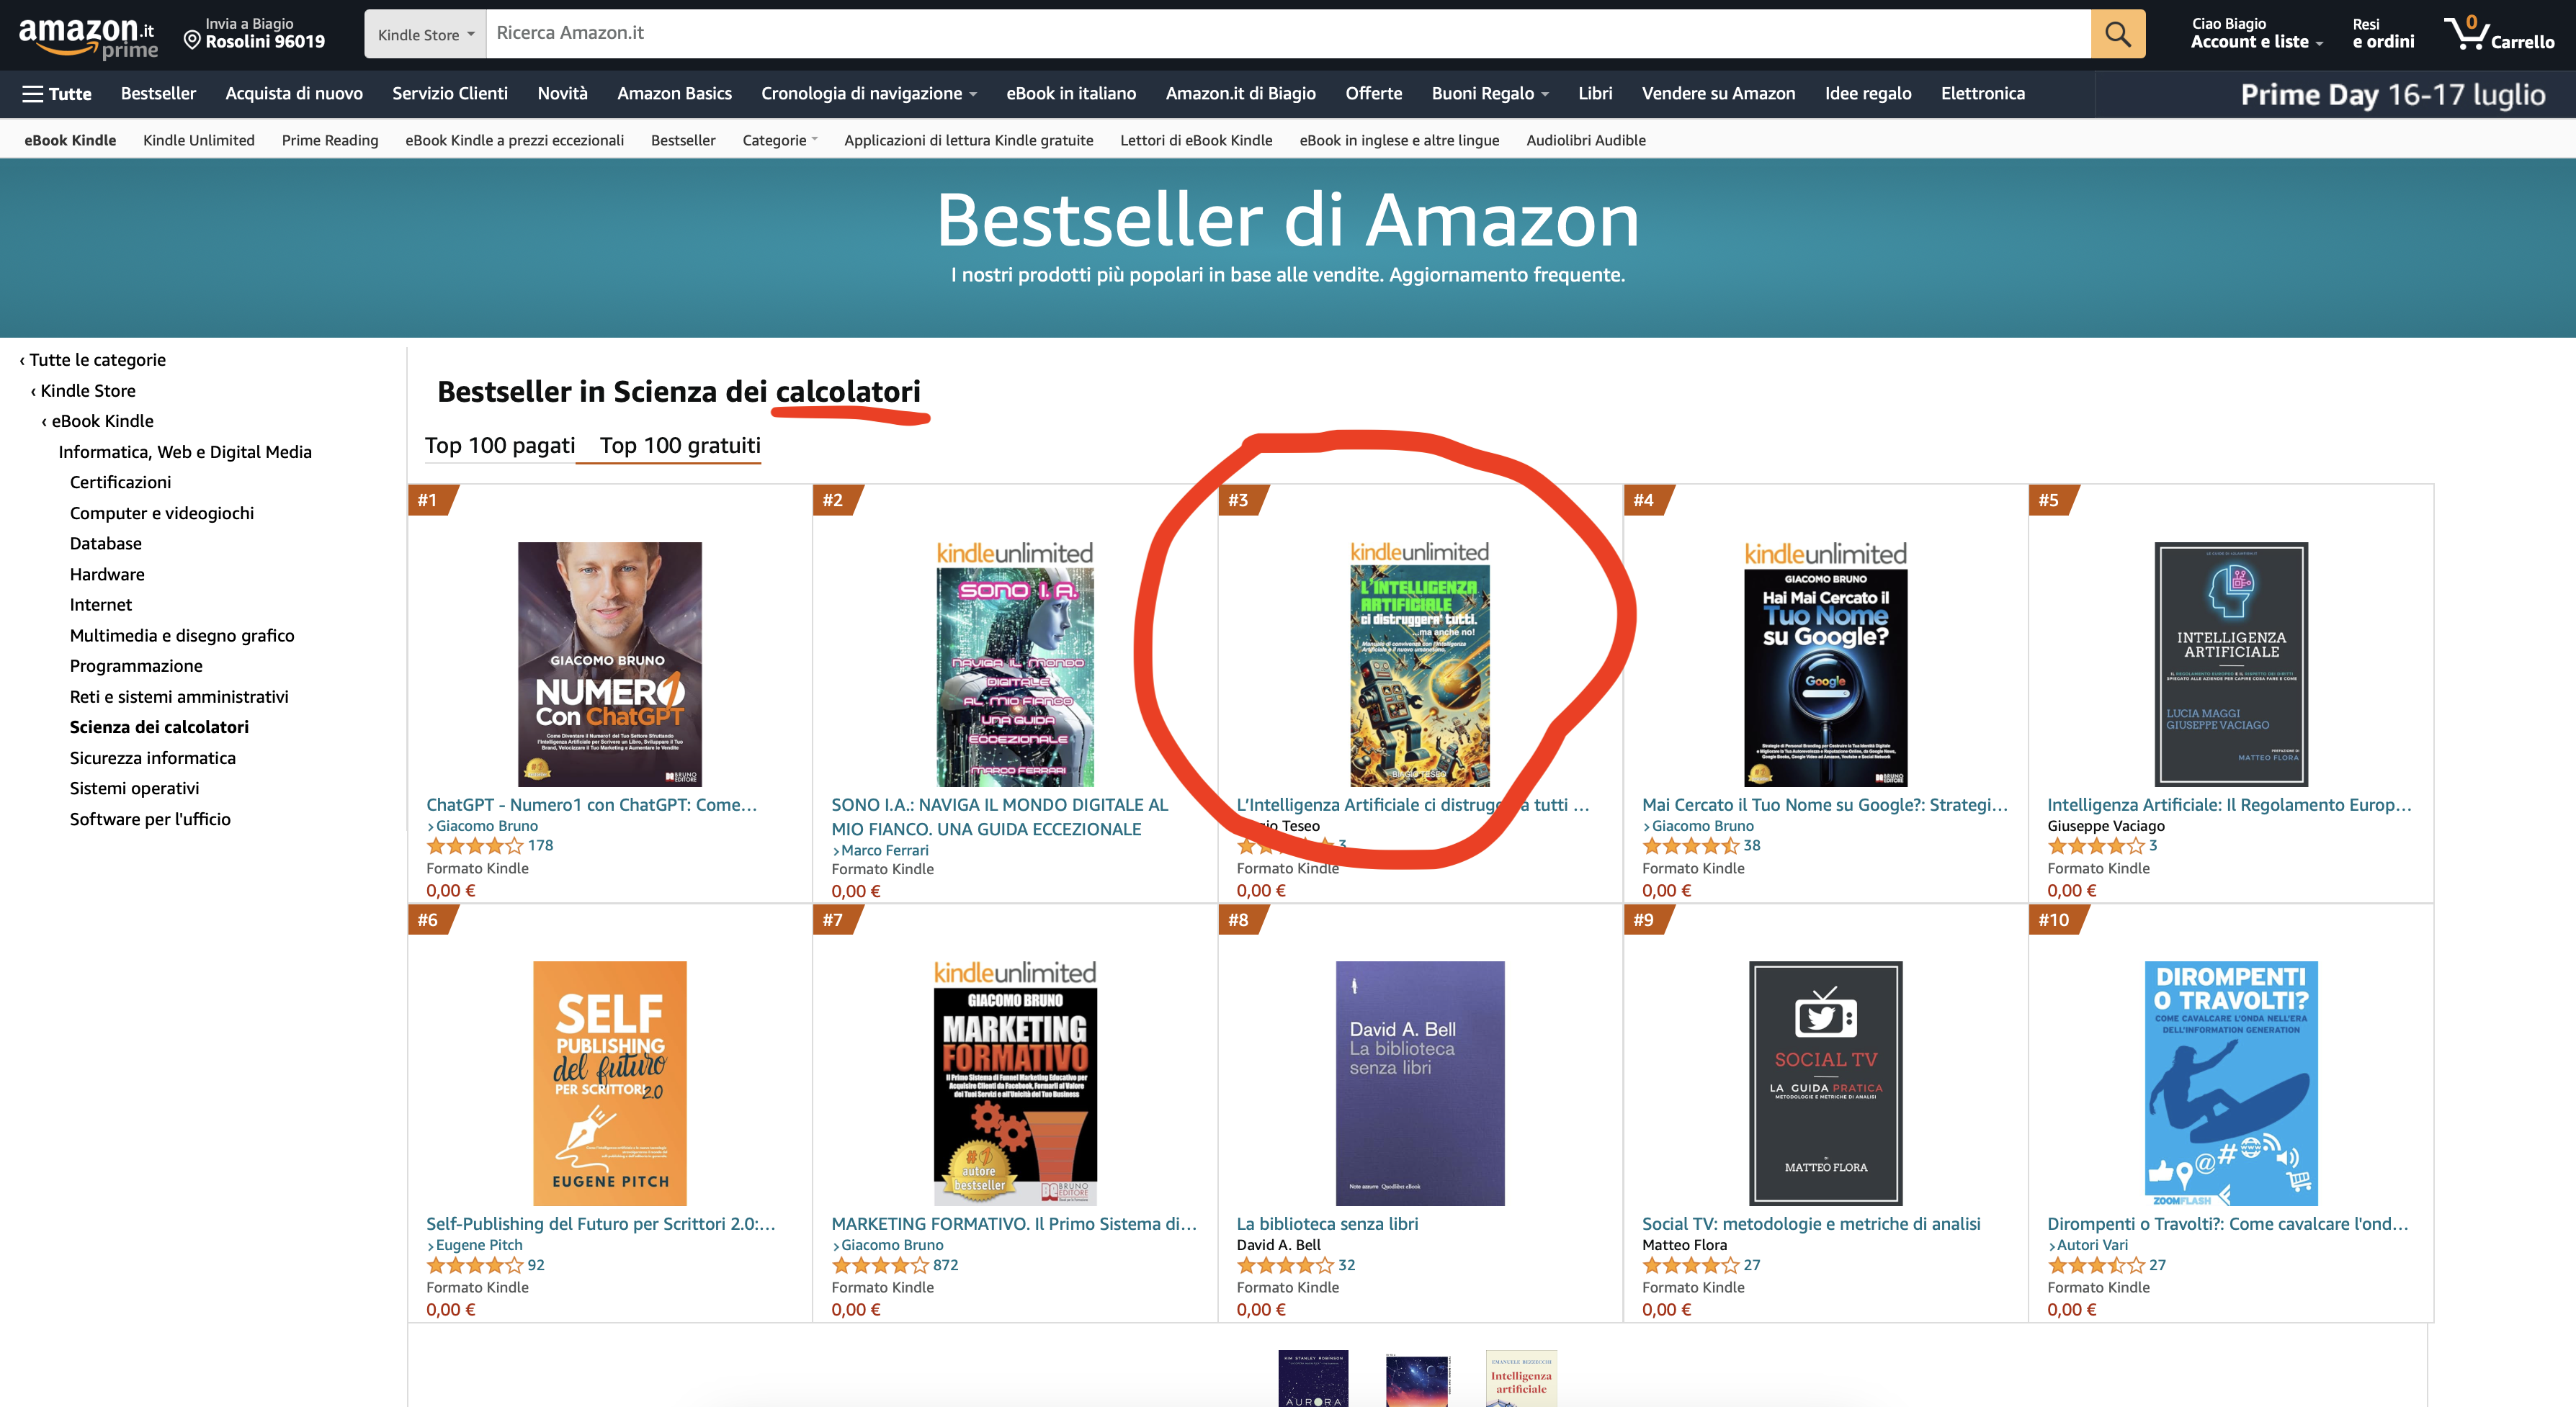Open Kindle Unlimited in the subnav
Screen dimensions: 2576x1407
pos(199,140)
